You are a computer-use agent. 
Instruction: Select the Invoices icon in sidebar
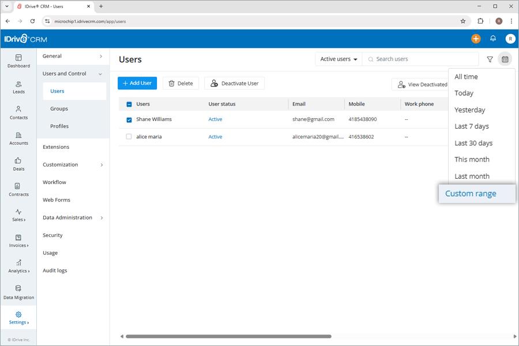(x=18, y=241)
